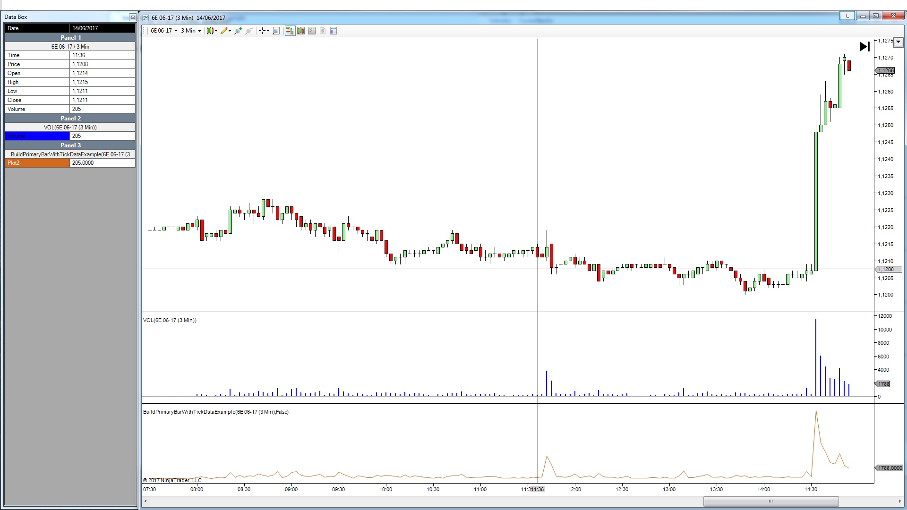This screenshot has width=907, height=510.
Task: Click the zoom frame magnifier icon
Action: [276, 31]
